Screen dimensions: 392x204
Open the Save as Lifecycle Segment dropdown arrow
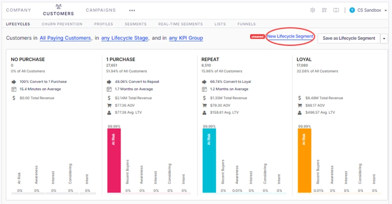pos(385,39)
